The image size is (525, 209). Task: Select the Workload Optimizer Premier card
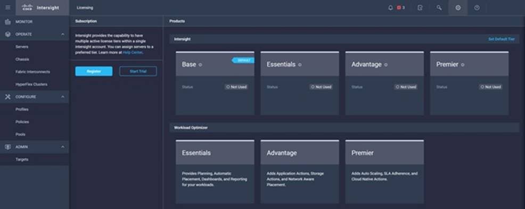(x=384, y=172)
